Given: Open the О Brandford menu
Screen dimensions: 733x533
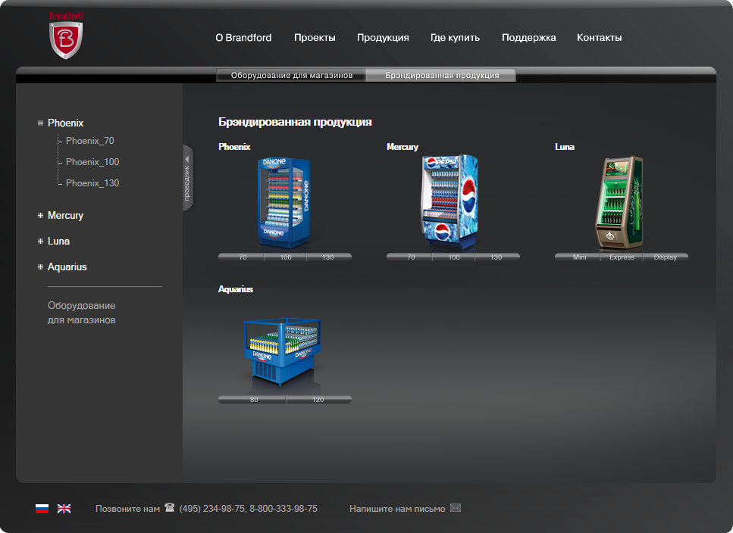Looking at the screenshot, I should pyautogui.click(x=243, y=38).
